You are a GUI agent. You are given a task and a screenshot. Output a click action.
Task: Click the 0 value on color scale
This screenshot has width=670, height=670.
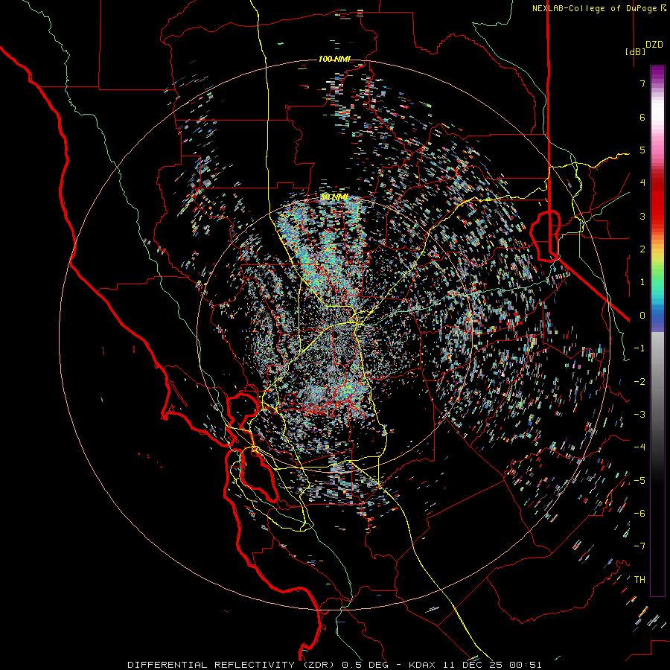[x=642, y=315]
